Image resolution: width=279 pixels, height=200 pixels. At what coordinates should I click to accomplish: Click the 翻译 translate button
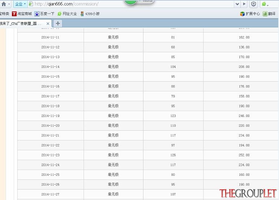tap(269, 14)
